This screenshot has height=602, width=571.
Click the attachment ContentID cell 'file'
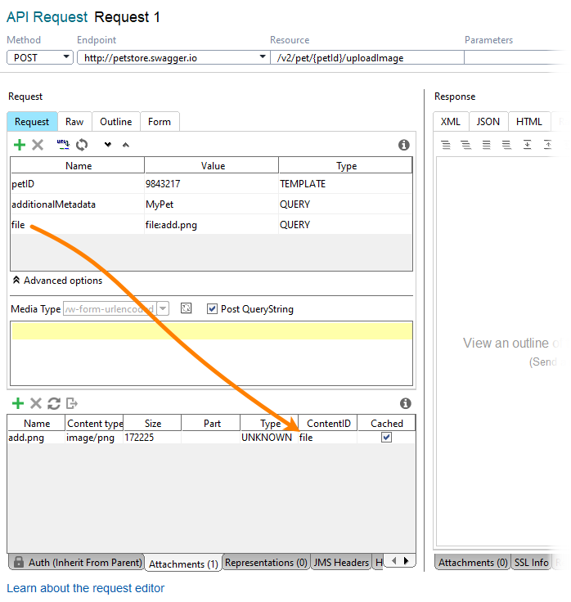pyautogui.click(x=327, y=438)
